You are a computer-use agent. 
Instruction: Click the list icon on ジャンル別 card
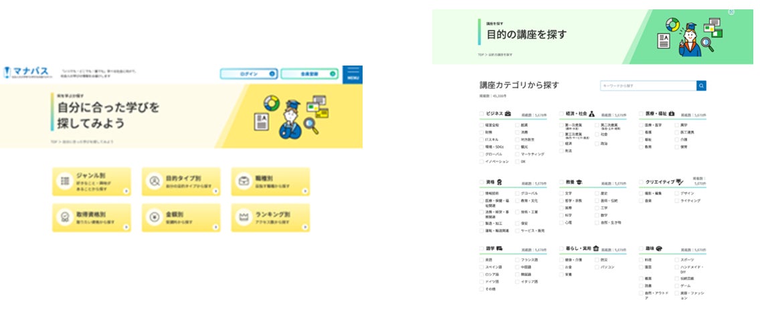pyautogui.click(x=64, y=181)
